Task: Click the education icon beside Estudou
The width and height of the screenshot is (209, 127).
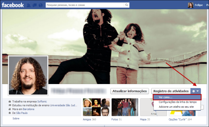Action: pos(10,105)
